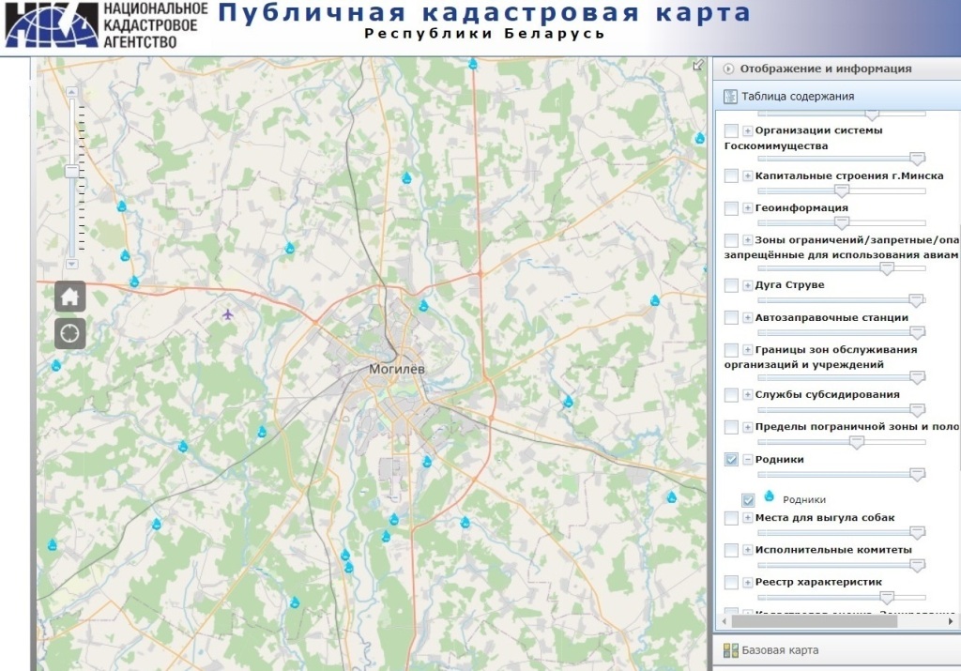Collapse the Родники layer group
Image resolution: width=961 pixels, height=671 pixels.
point(748,460)
